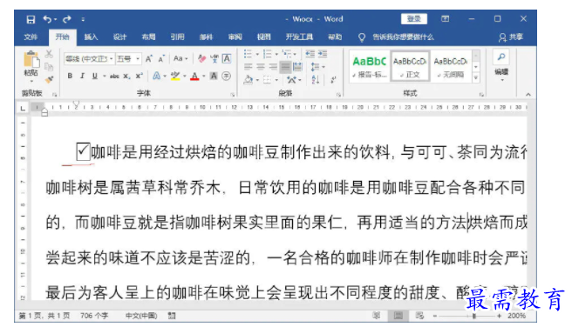Click the Save icon in the title bar

point(31,19)
